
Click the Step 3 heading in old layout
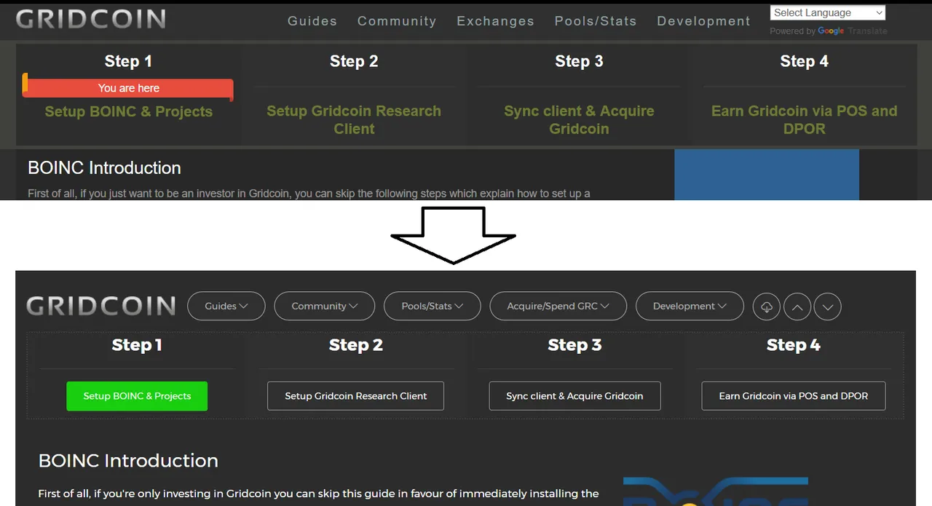tap(579, 61)
